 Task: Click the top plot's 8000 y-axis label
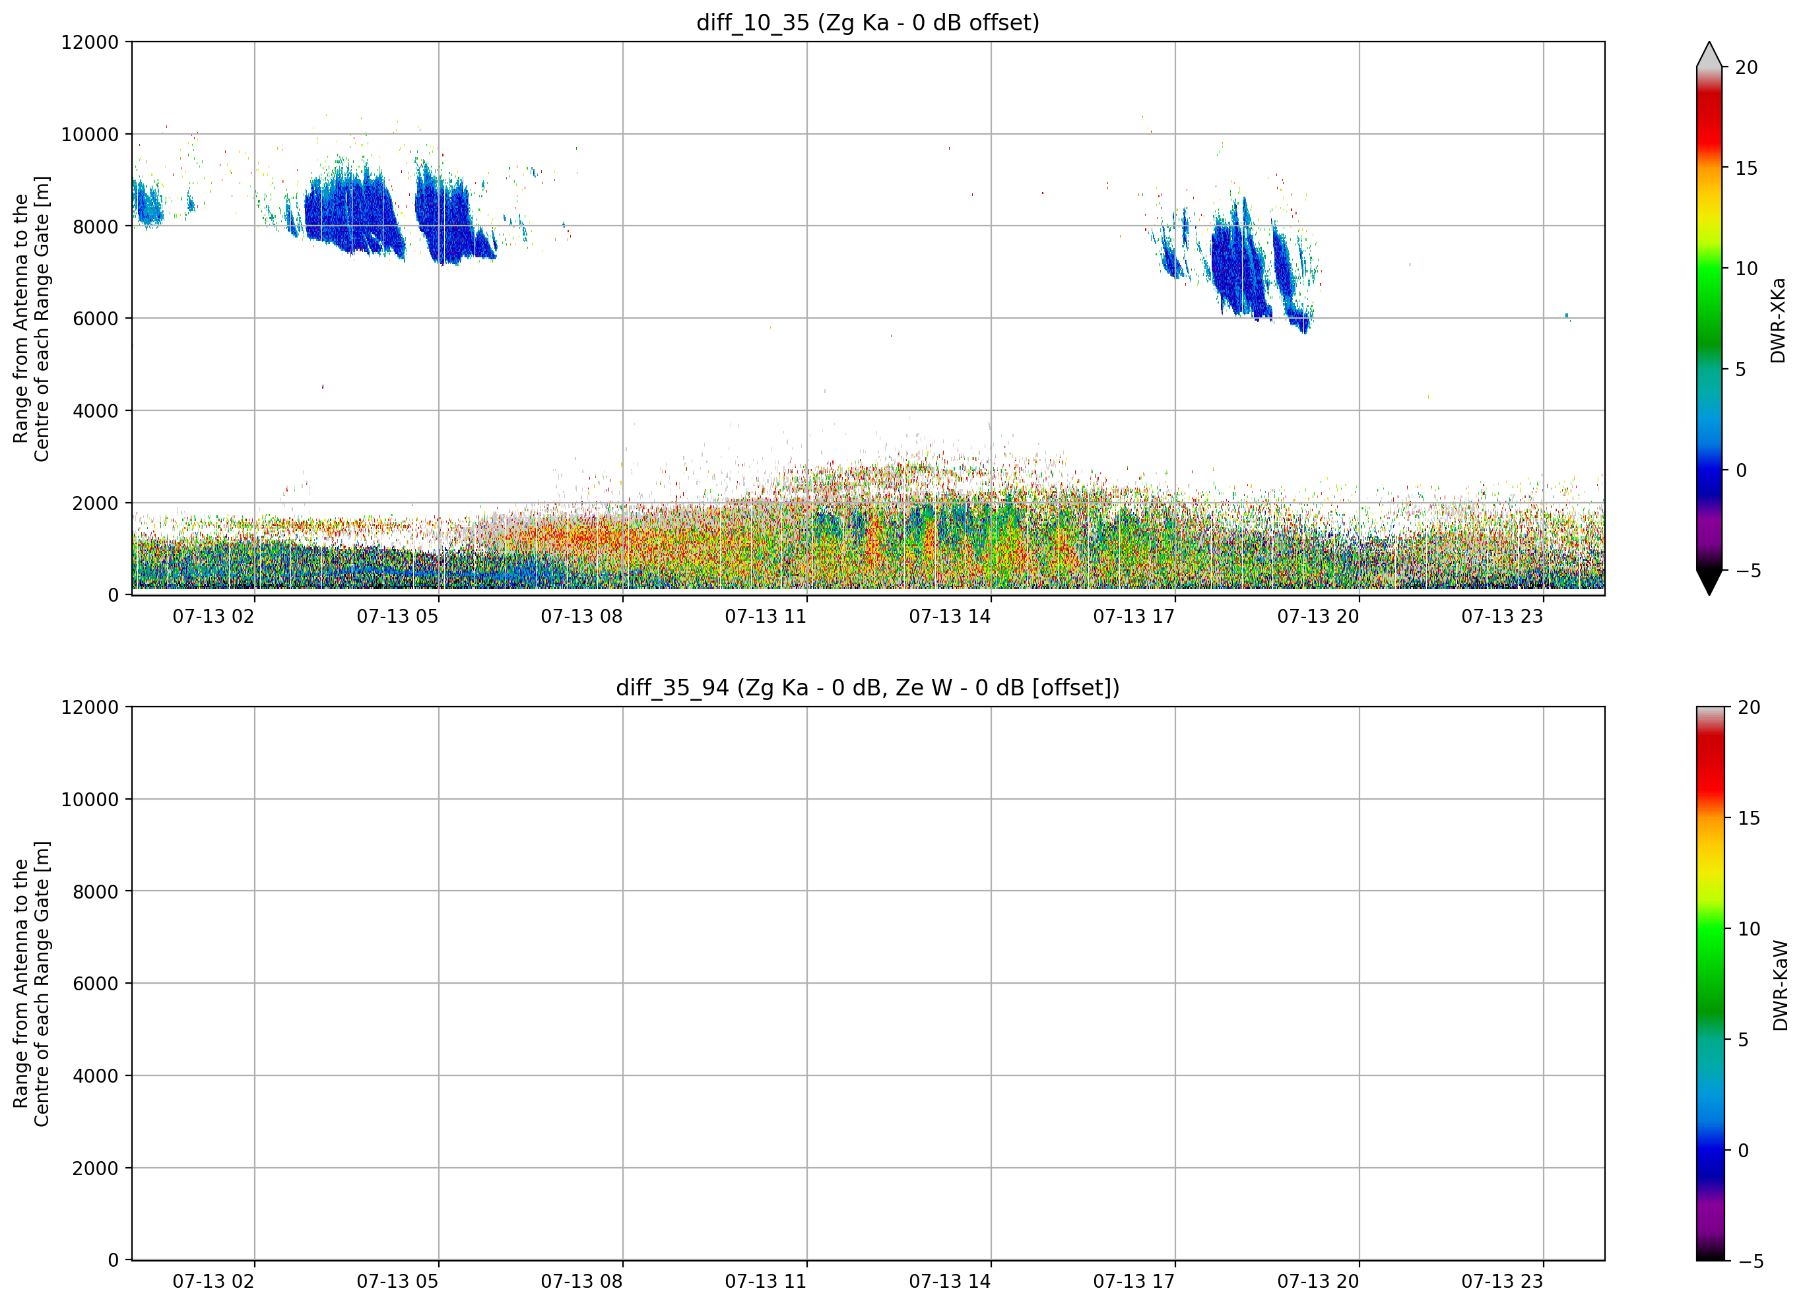tap(96, 226)
